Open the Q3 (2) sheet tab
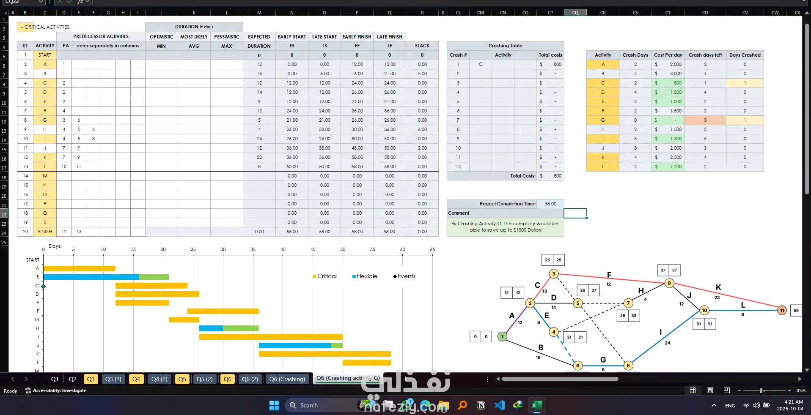This screenshot has height=415, width=811. pos(113,379)
